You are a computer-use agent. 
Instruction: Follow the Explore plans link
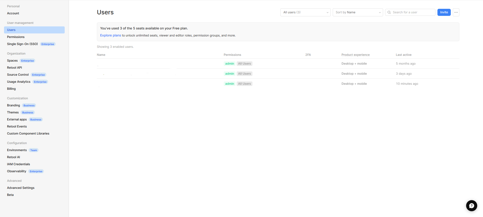click(x=110, y=35)
